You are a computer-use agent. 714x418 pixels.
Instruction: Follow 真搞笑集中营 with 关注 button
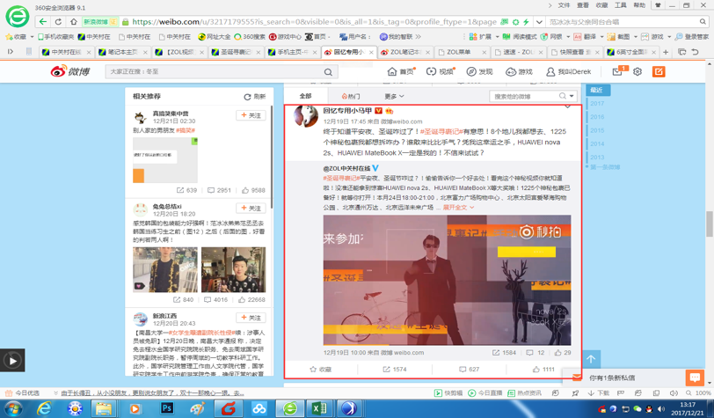251,115
